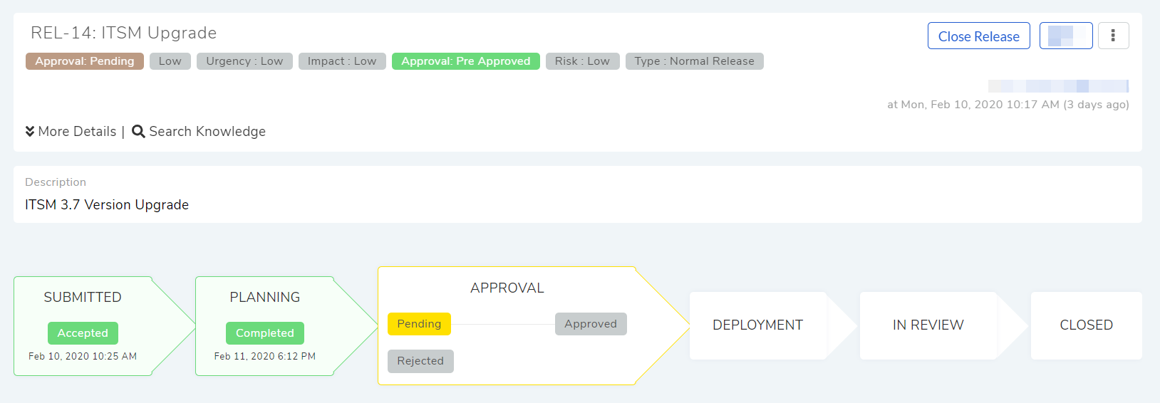Image resolution: width=1160 pixels, height=403 pixels.
Task: Open the three-dot more options menu
Action: tap(1113, 36)
